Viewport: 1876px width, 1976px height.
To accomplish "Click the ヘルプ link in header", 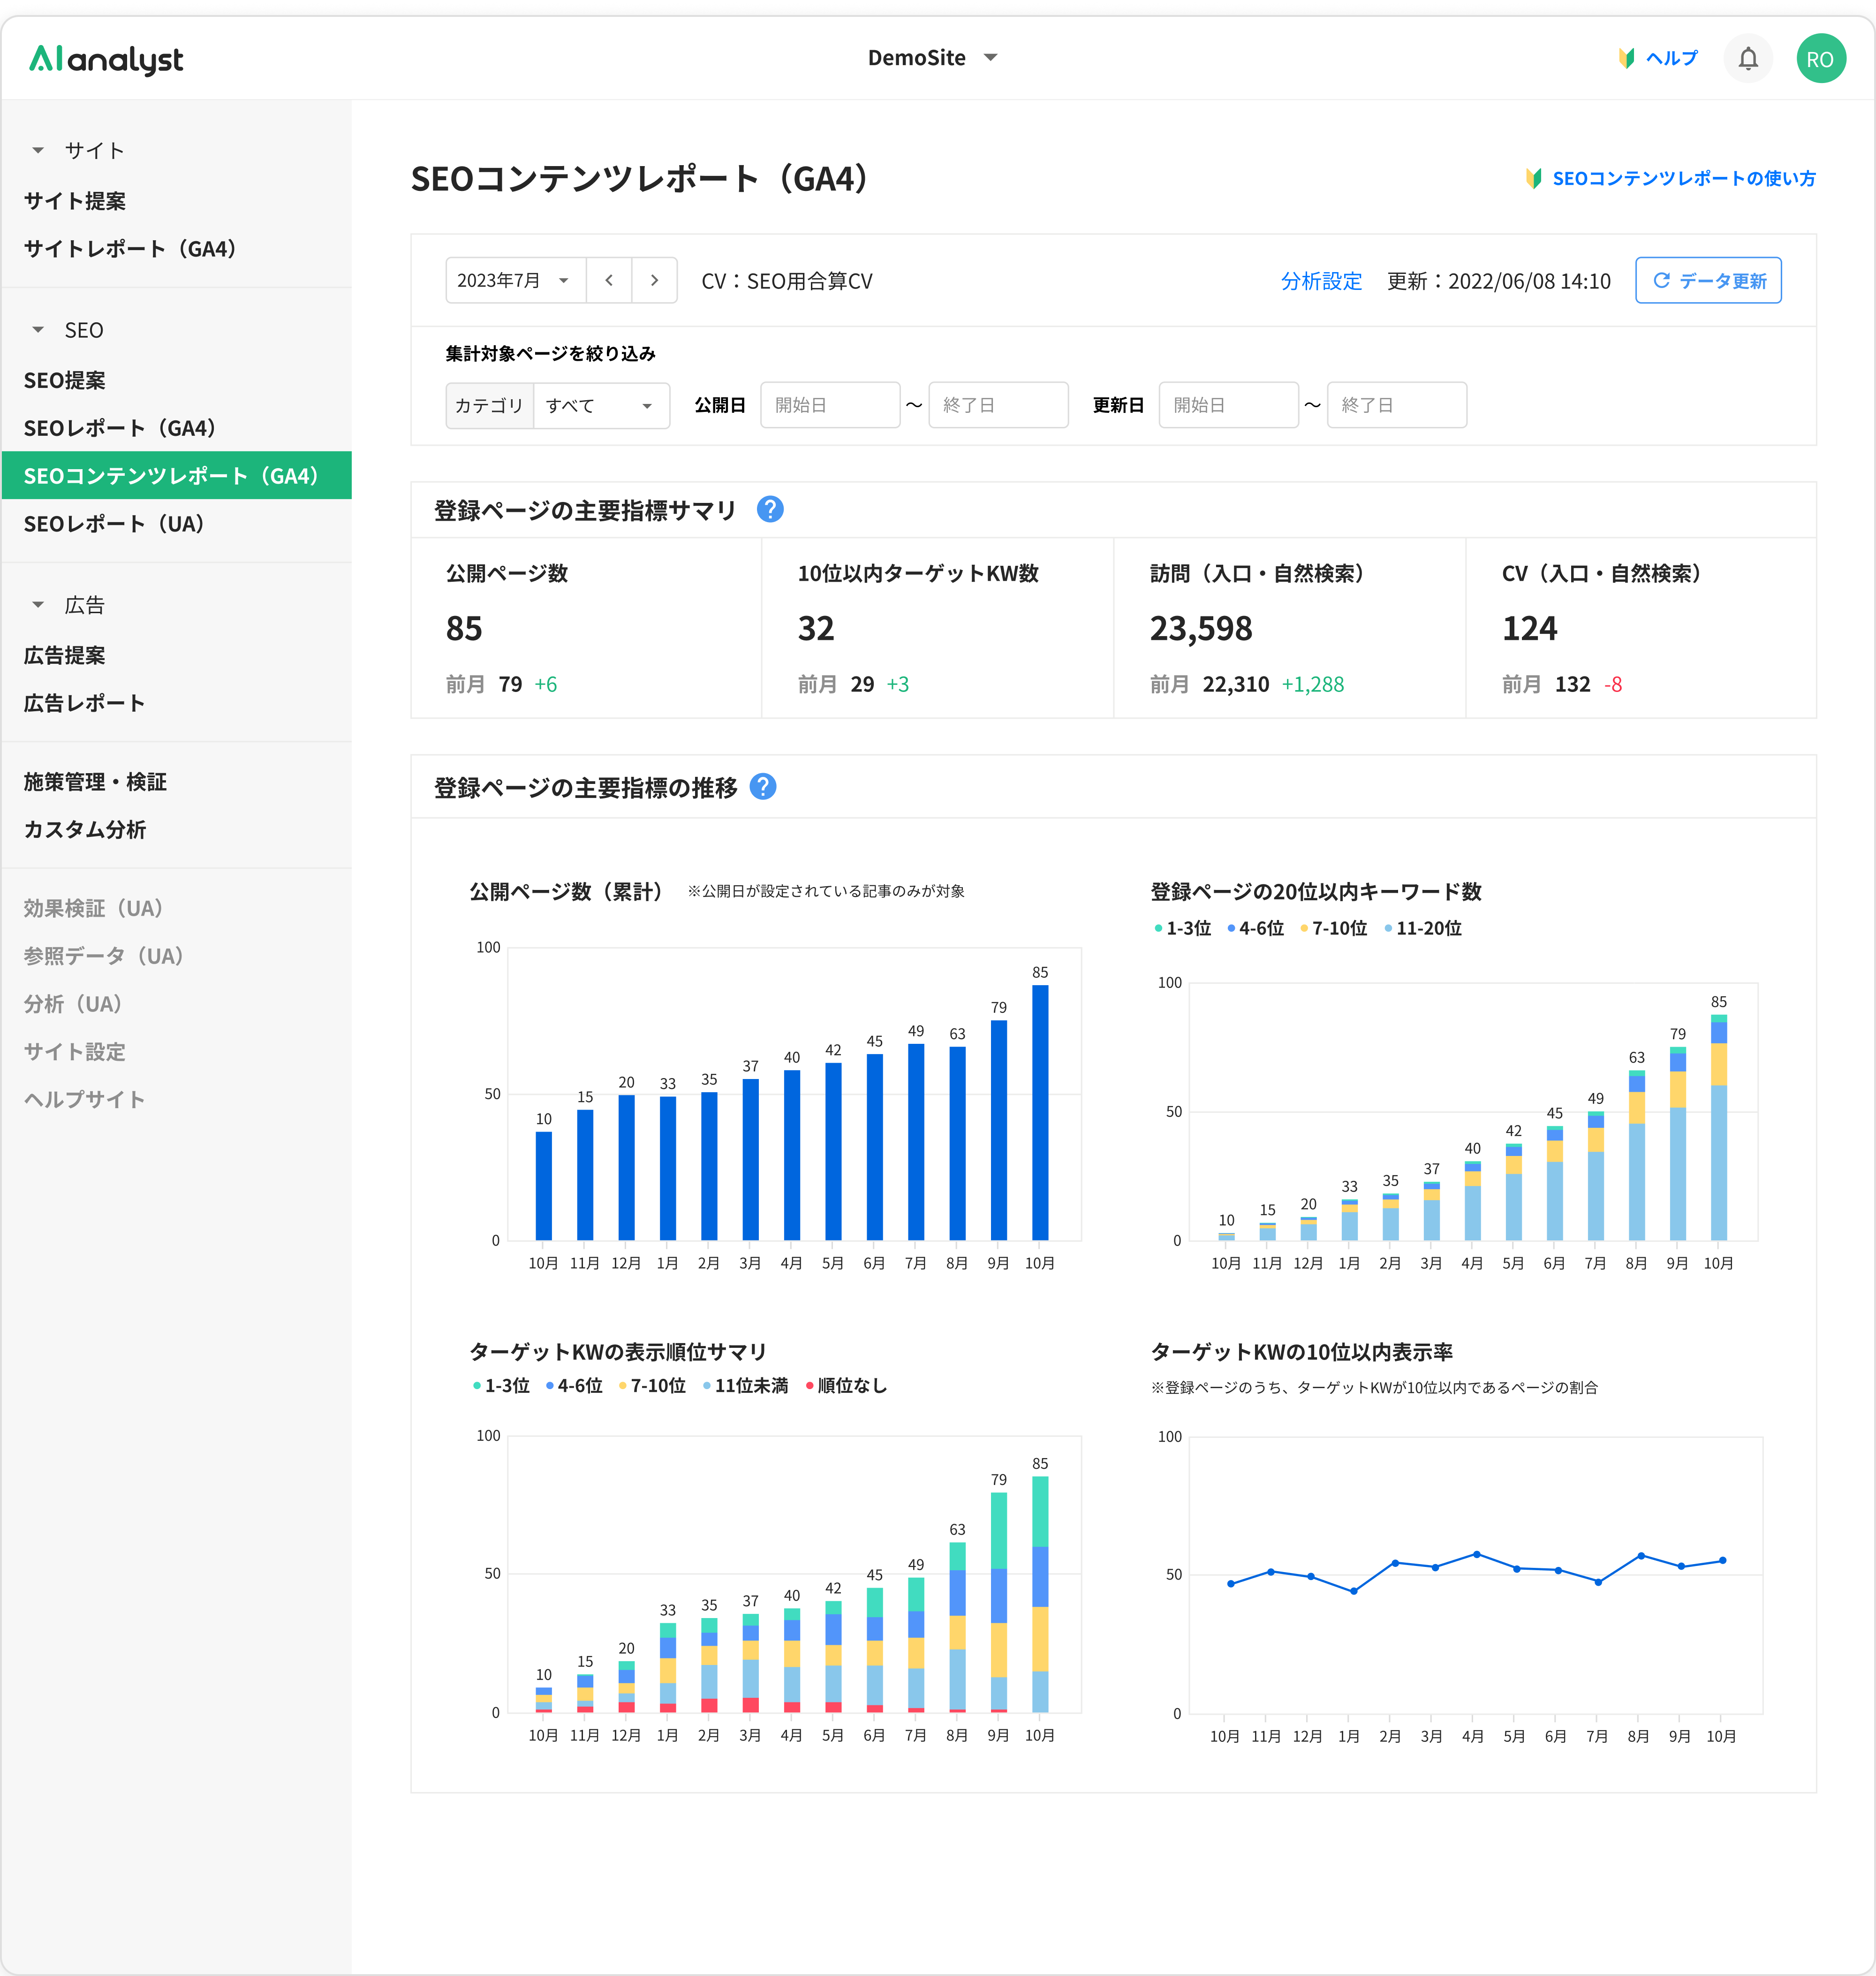I will (x=1672, y=58).
